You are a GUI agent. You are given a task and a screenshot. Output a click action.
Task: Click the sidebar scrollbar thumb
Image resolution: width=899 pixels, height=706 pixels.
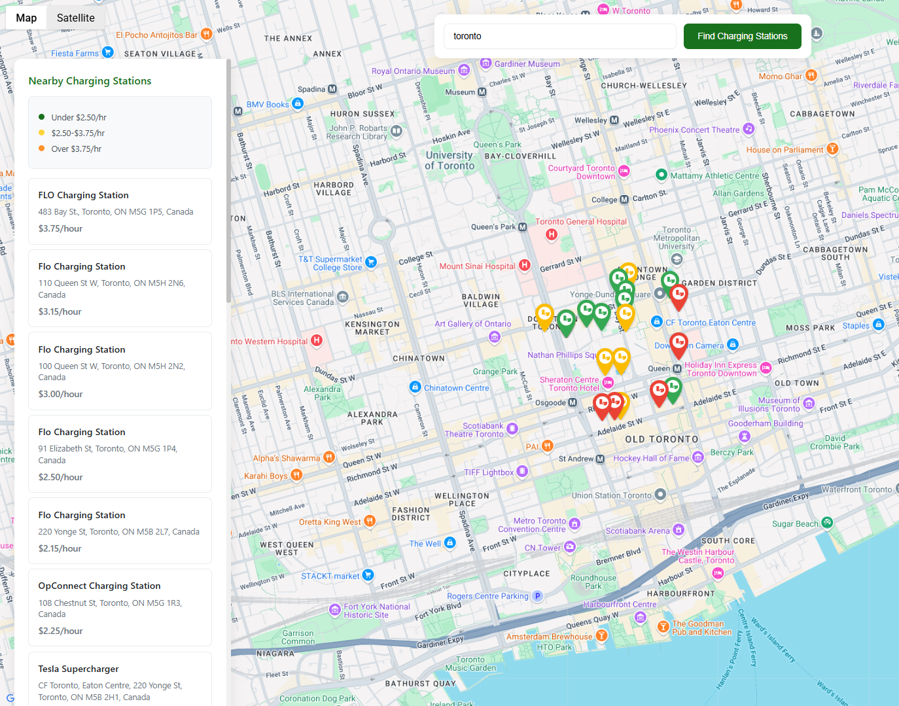click(228, 181)
